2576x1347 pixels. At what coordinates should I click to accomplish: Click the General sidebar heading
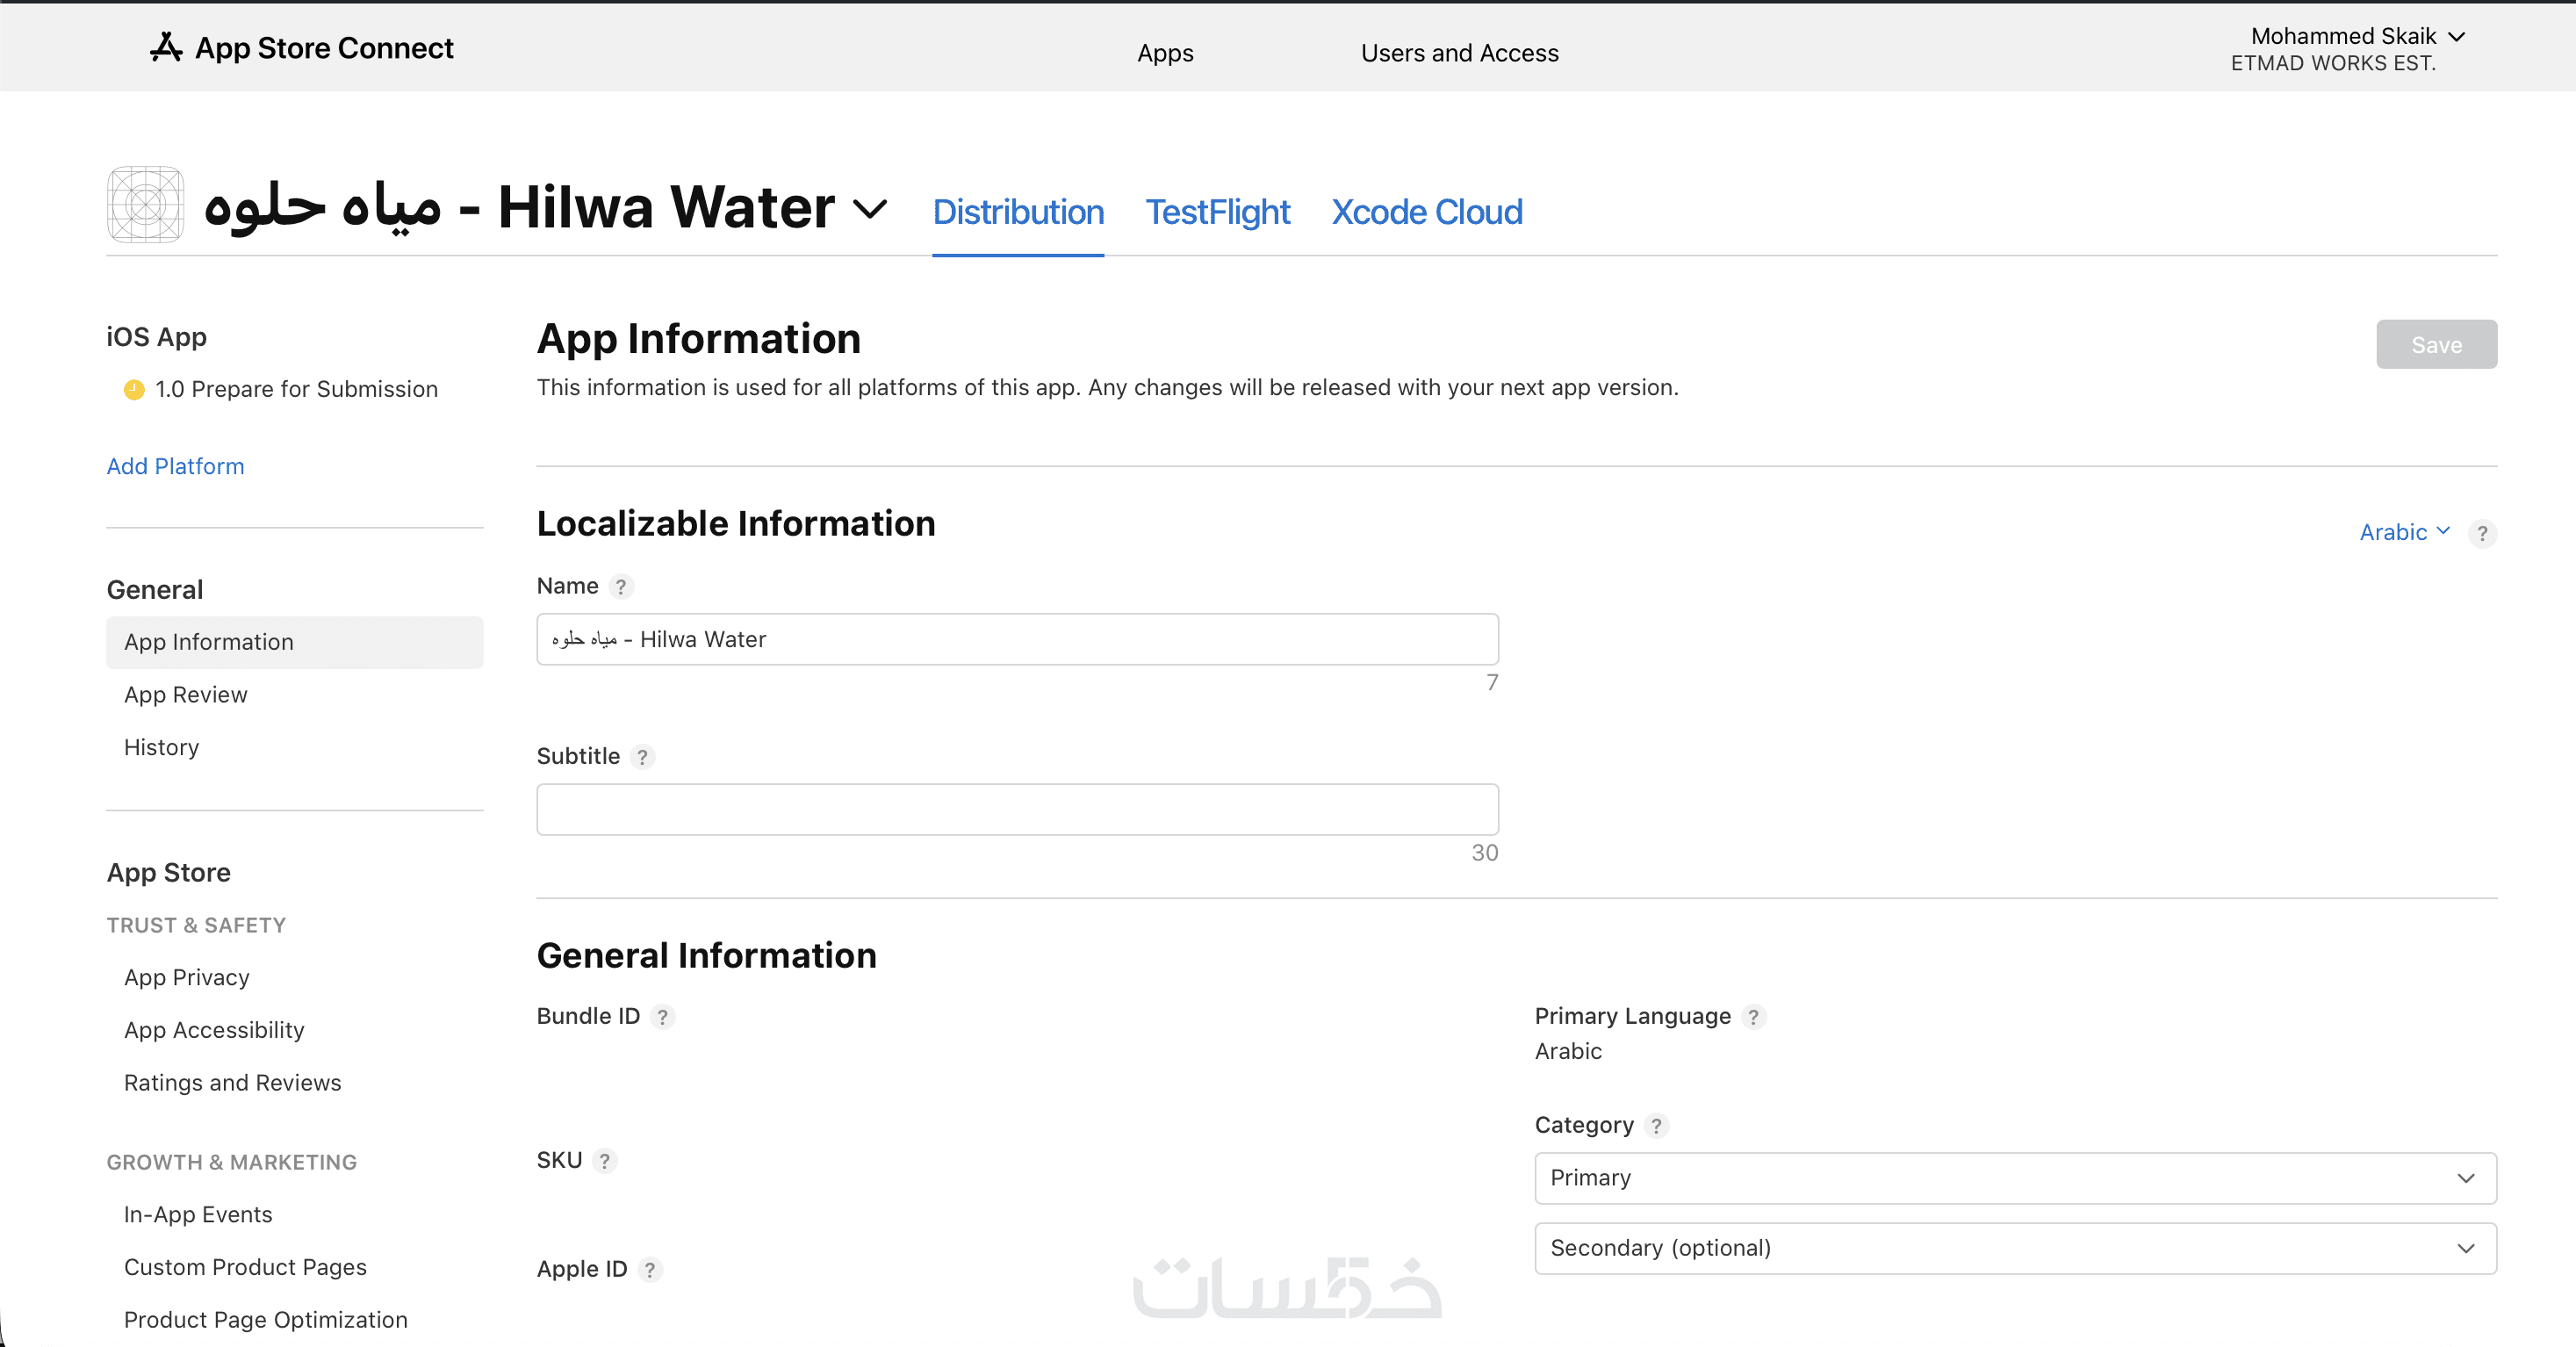coord(155,591)
